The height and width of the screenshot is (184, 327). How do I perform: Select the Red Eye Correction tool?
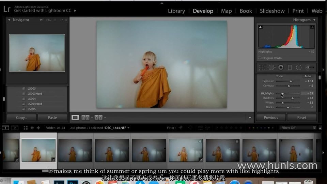[281, 67]
